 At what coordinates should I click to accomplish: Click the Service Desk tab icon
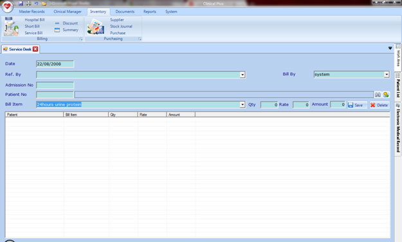[5, 49]
